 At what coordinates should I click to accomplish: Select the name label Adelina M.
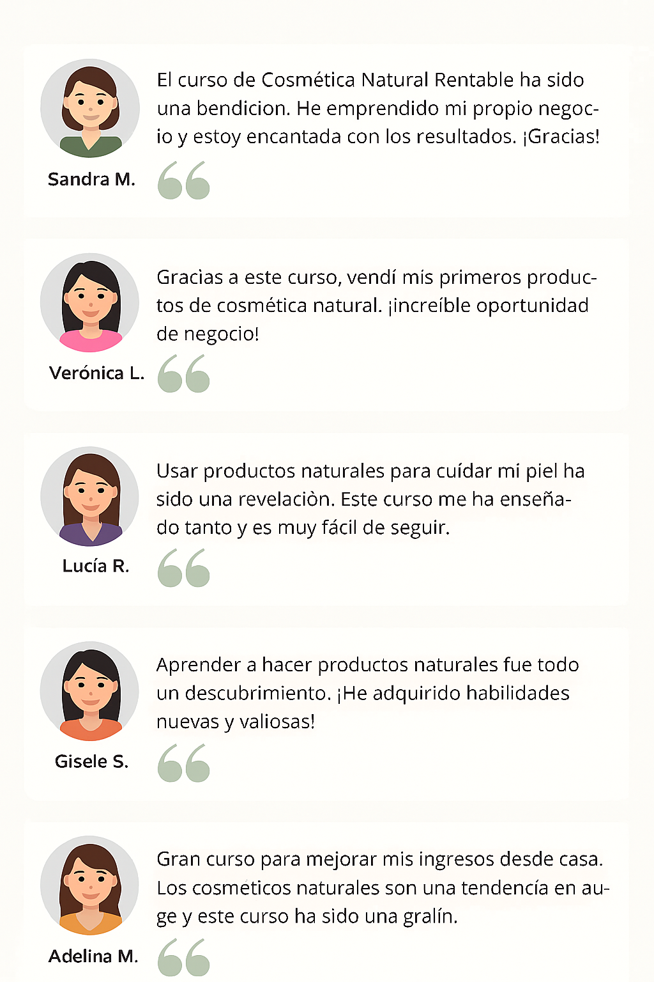pyautogui.click(x=93, y=956)
